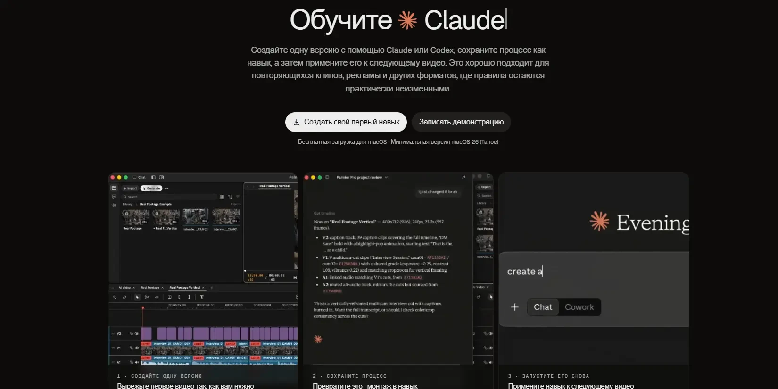Mute the A1 audio track speaker

click(x=137, y=362)
